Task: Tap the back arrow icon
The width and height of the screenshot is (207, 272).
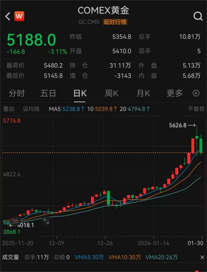Action: tap(8, 16)
